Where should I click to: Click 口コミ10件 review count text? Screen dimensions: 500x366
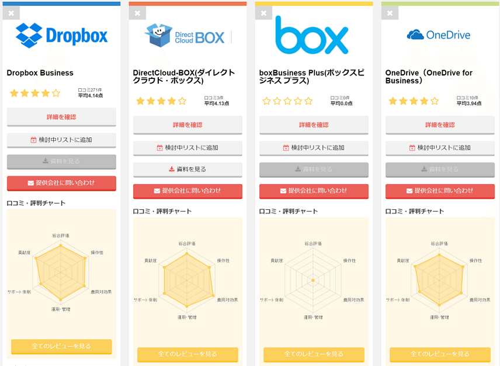[x=467, y=98]
